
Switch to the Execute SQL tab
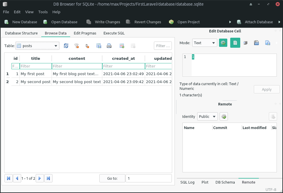coord(114,33)
